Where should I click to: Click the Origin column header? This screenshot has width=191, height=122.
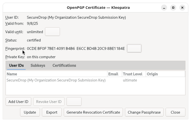pyautogui.click(x=165, y=74)
